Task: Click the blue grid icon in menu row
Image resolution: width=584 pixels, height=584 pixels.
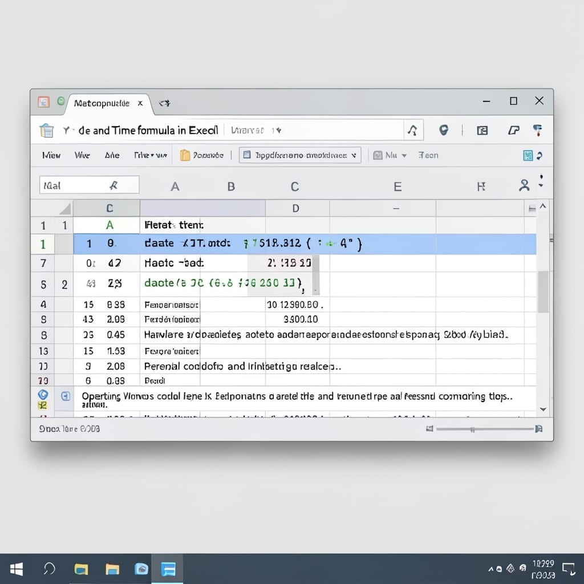Action: click(x=528, y=156)
